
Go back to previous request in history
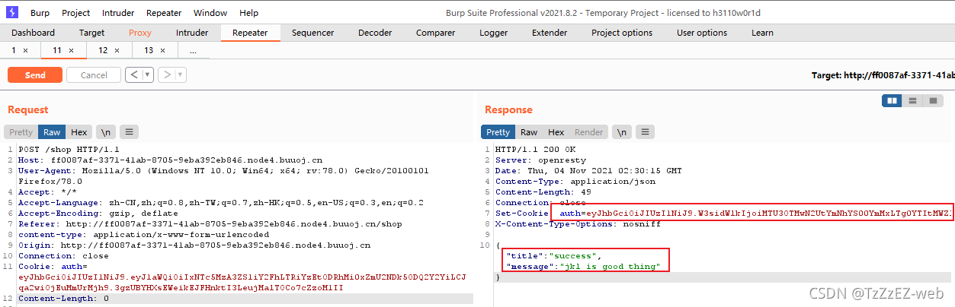[133, 75]
